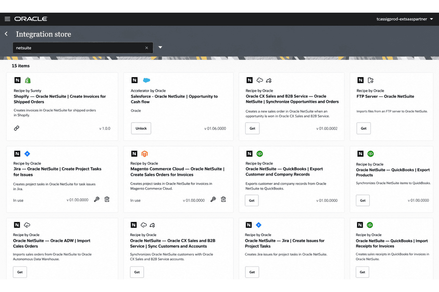Viewport: 439px width, 292px height.
Task: Click the Magento icon on Create Sales Orders card
Action: click(x=144, y=154)
